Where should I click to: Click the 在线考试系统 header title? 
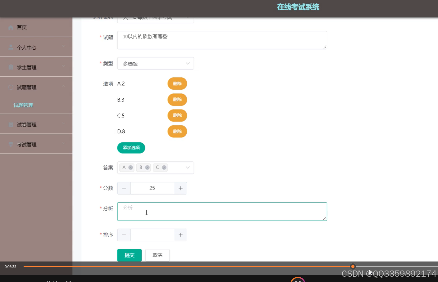point(298,7)
